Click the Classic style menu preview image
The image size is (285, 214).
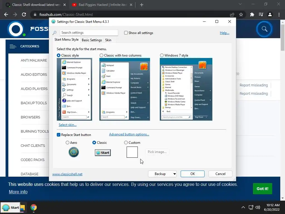74,89
